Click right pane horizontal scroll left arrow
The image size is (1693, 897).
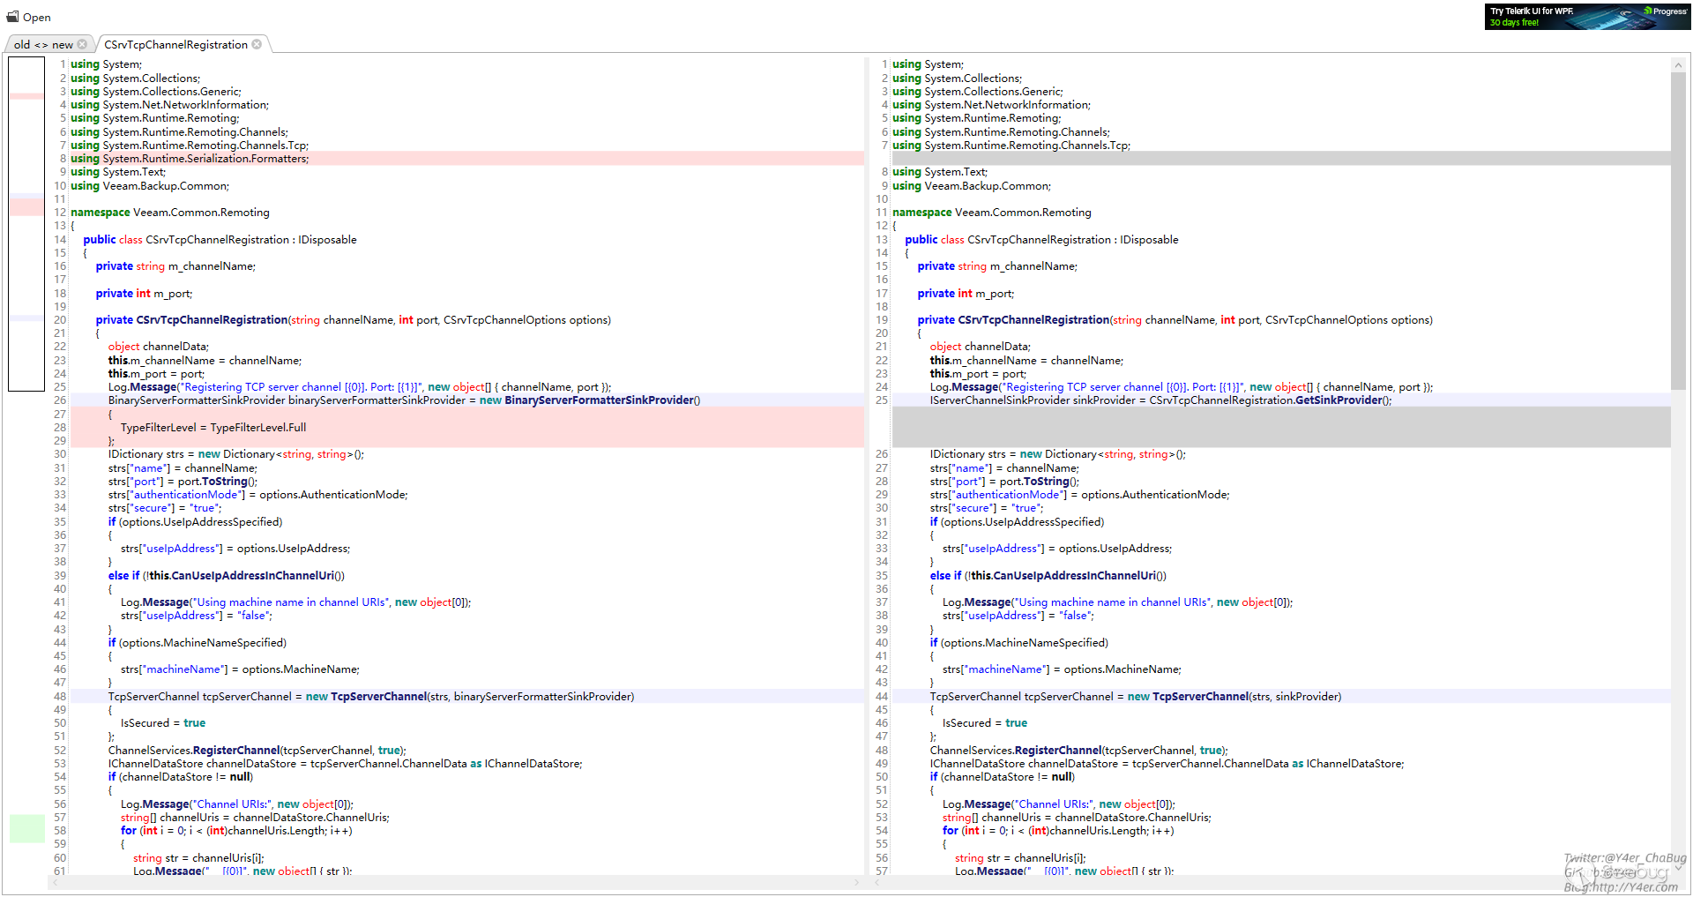[x=876, y=882]
